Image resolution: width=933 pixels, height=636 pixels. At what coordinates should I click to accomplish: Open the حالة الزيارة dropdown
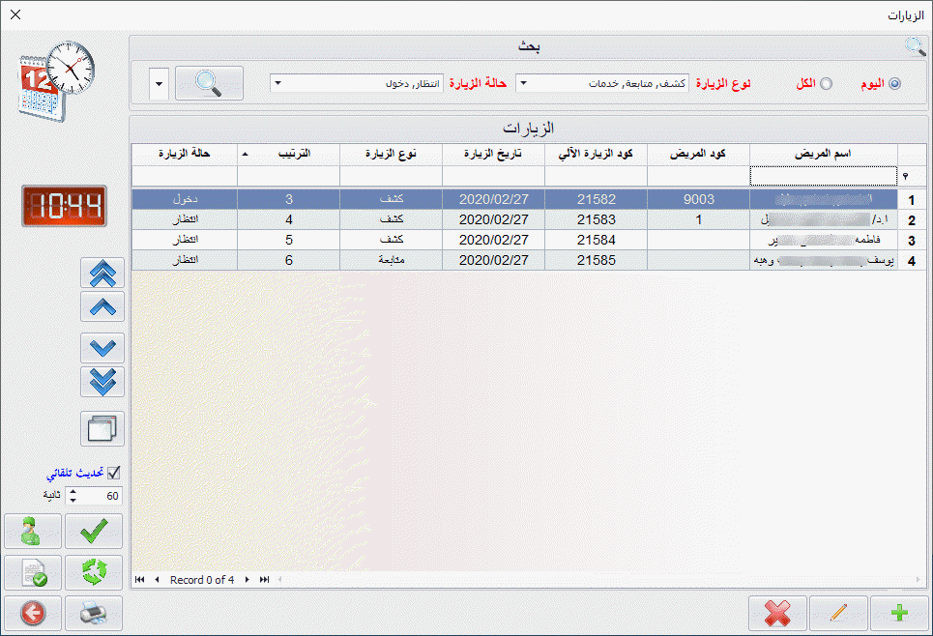click(278, 83)
